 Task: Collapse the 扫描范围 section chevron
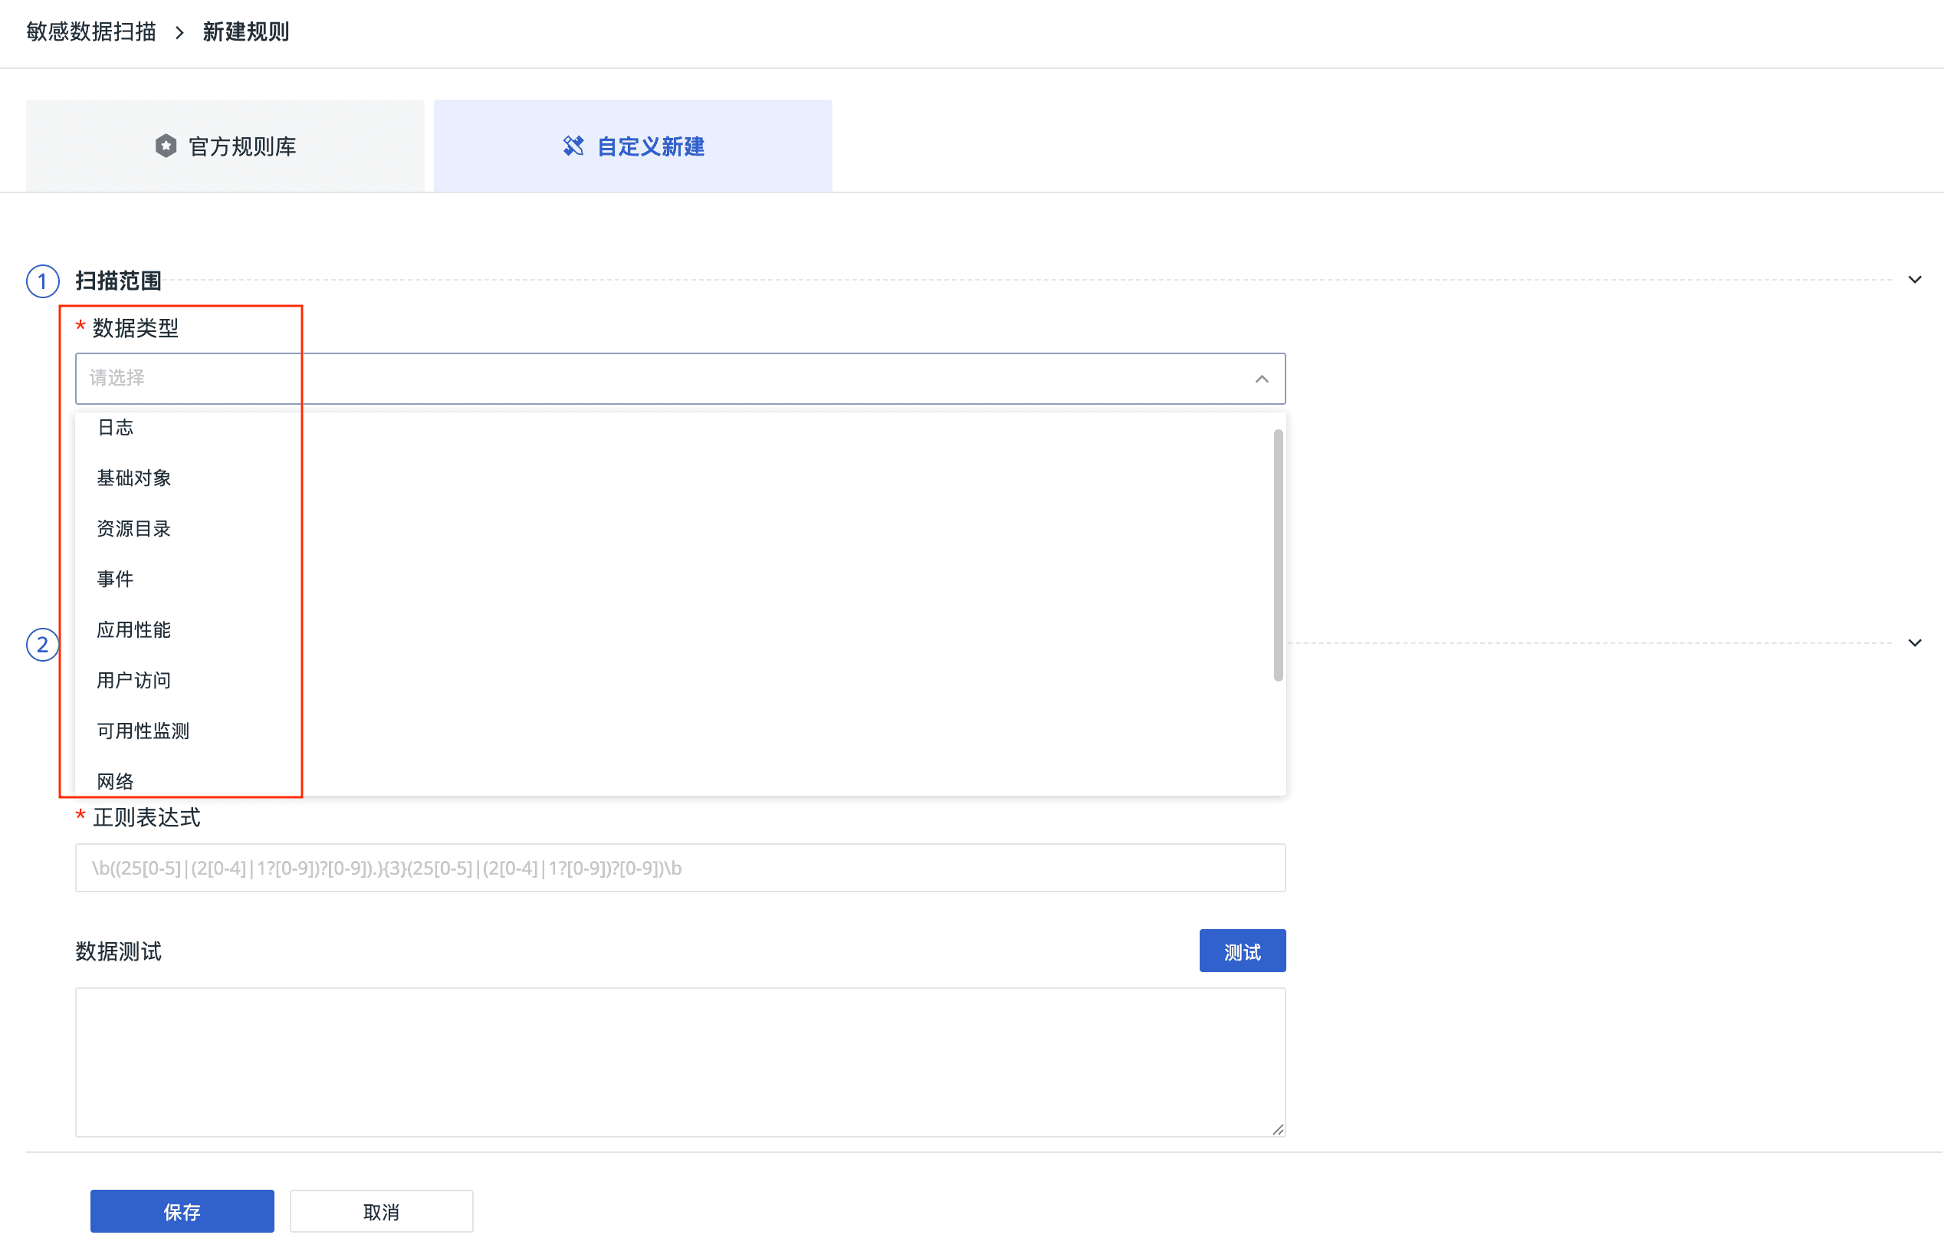[x=1915, y=280]
